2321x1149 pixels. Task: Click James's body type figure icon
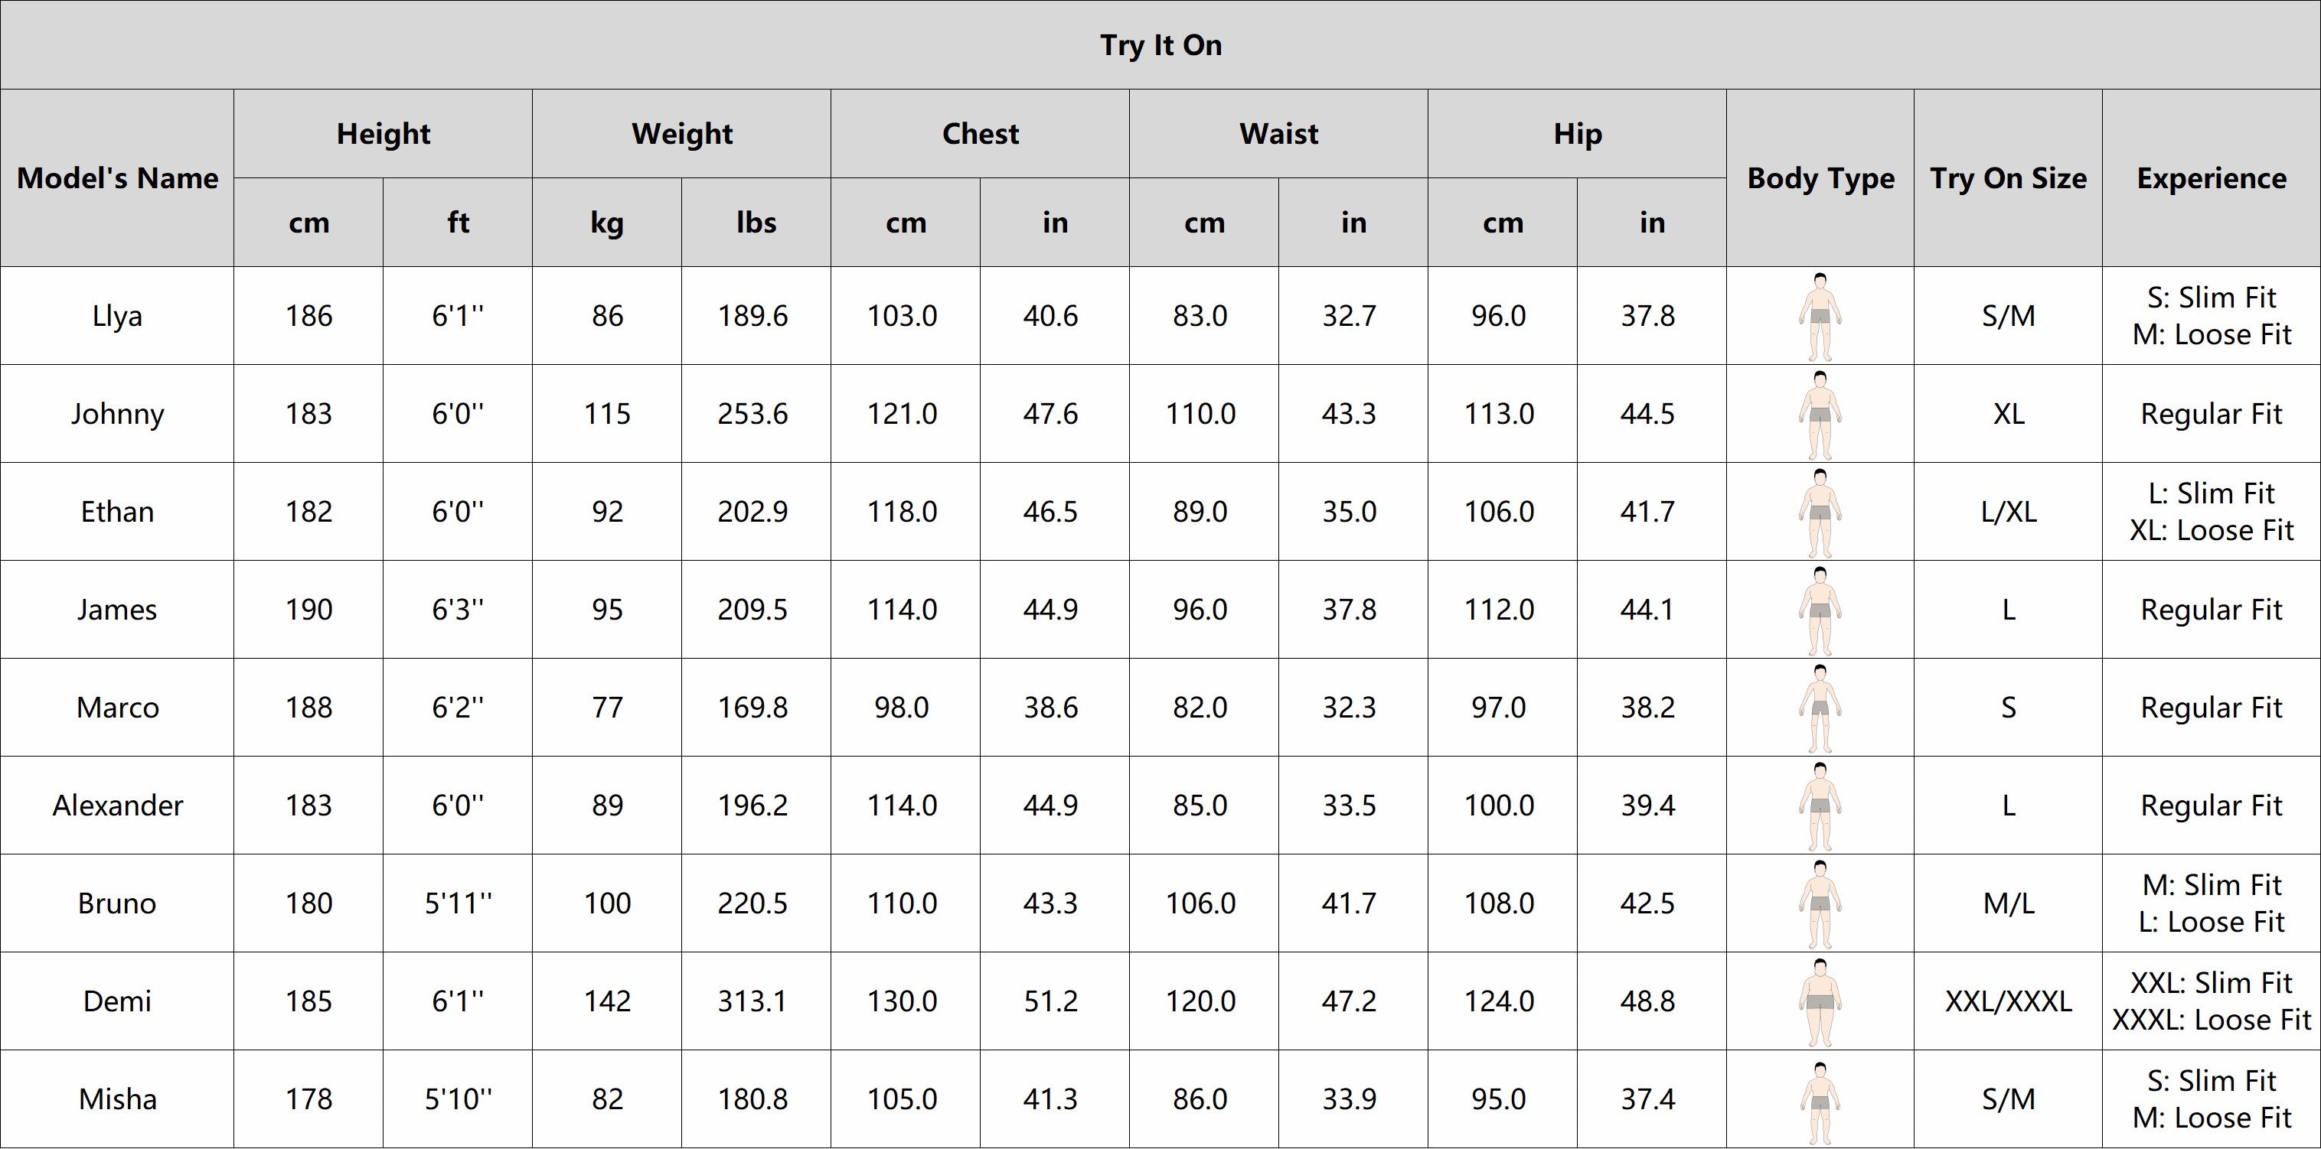coord(1819,610)
